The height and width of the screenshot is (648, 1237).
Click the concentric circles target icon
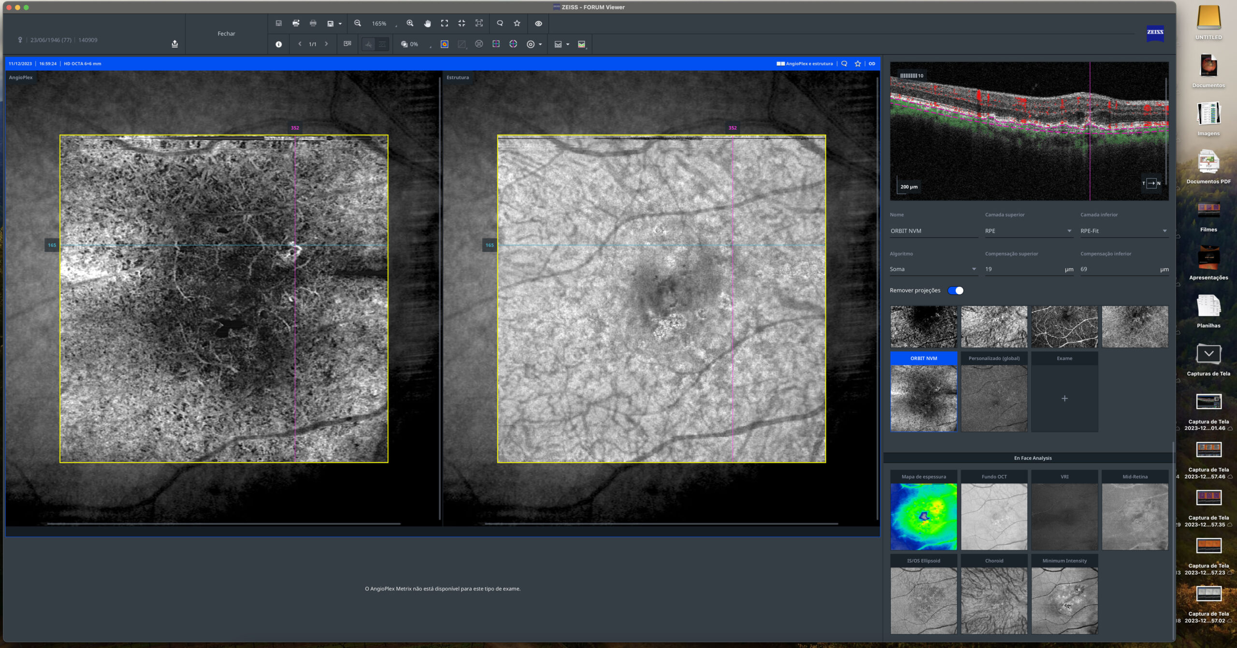click(531, 44)
